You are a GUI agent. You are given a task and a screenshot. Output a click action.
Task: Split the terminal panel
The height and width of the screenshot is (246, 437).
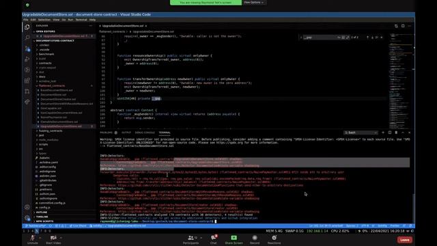[390, 133]
